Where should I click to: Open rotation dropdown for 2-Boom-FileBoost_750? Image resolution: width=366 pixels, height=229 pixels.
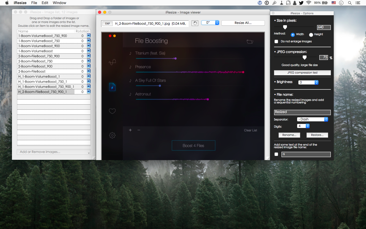pyautogui.click(x=89, y=61)
